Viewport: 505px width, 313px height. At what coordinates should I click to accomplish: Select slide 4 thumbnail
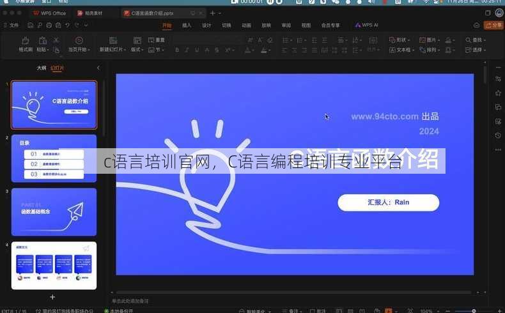click(54, 265)
